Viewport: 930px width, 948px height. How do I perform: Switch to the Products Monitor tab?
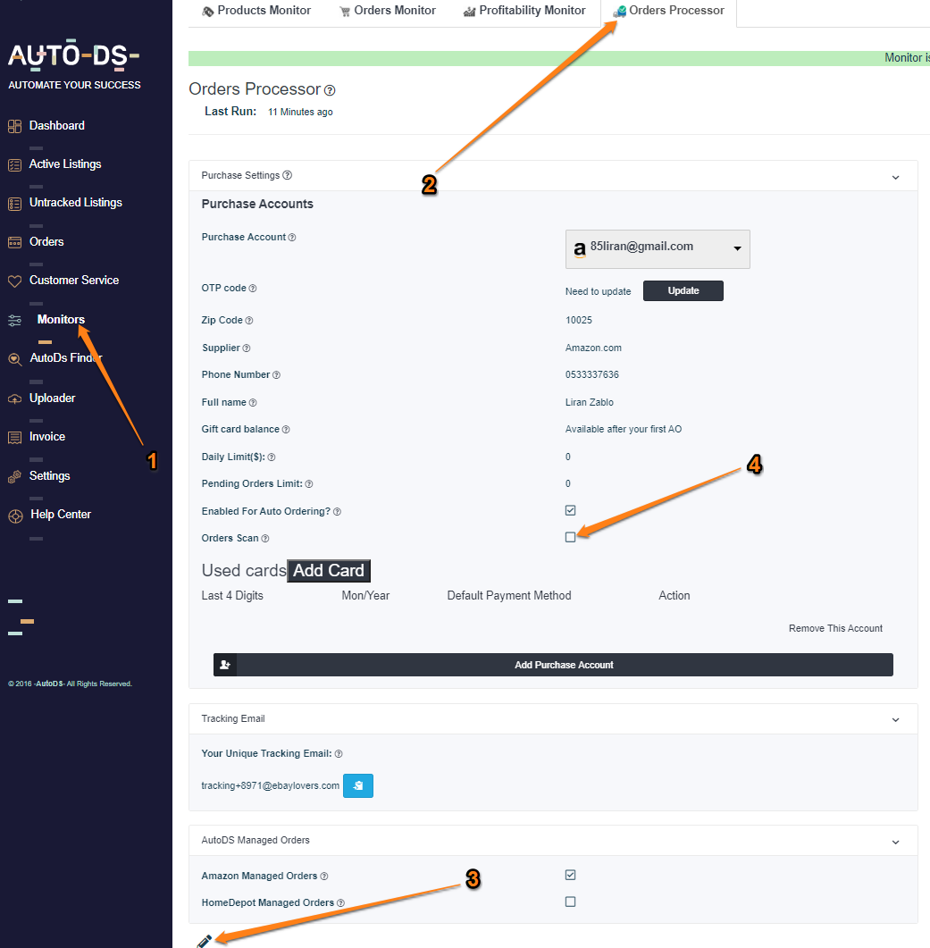256,11
